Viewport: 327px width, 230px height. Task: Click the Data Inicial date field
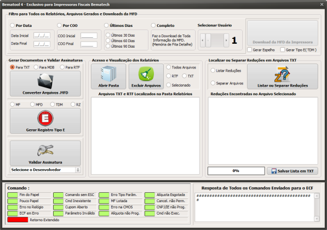pos(42,36)
